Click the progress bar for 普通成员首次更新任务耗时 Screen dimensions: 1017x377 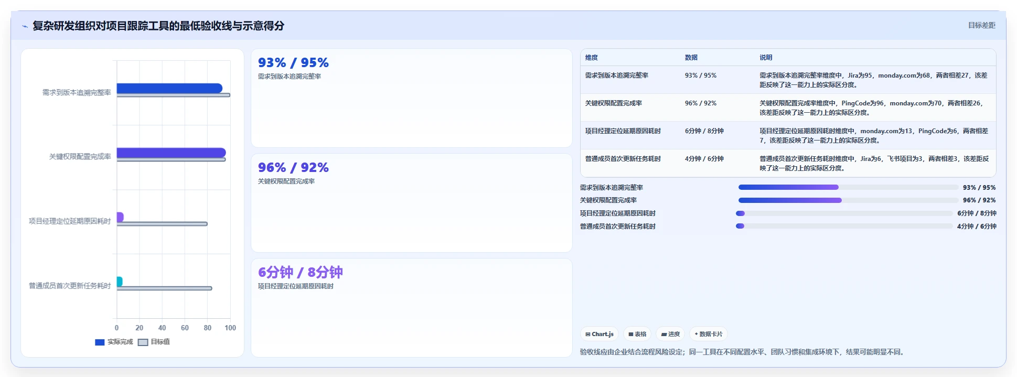point(844,226)
